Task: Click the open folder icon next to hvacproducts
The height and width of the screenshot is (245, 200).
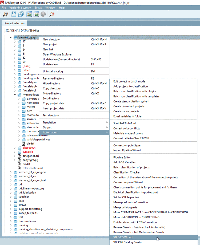Action: 19,95
